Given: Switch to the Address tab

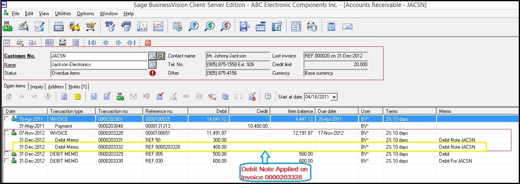Looking at the screenshot, I should tap(56, 87).
